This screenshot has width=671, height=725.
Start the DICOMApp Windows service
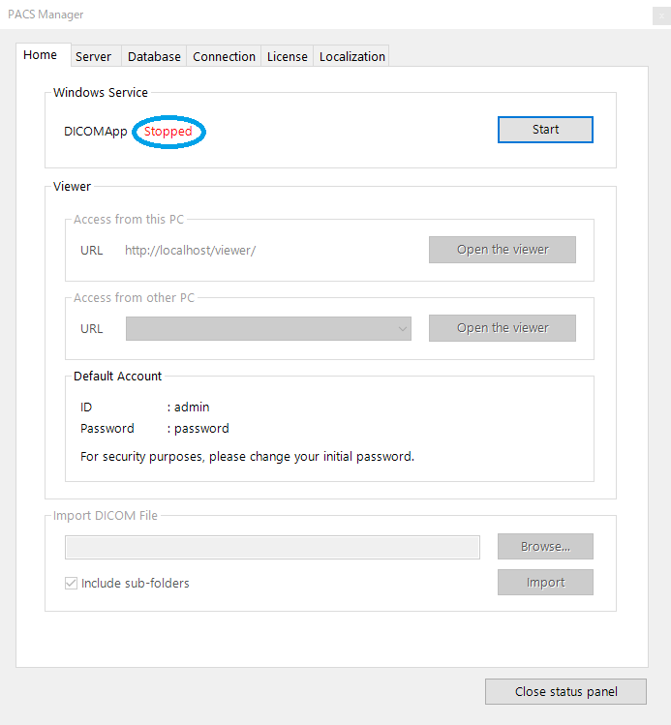point(545,130)
